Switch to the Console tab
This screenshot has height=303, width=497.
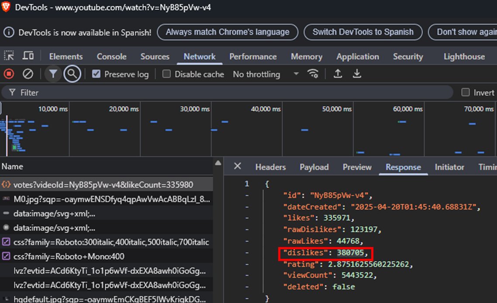(111, 56)
